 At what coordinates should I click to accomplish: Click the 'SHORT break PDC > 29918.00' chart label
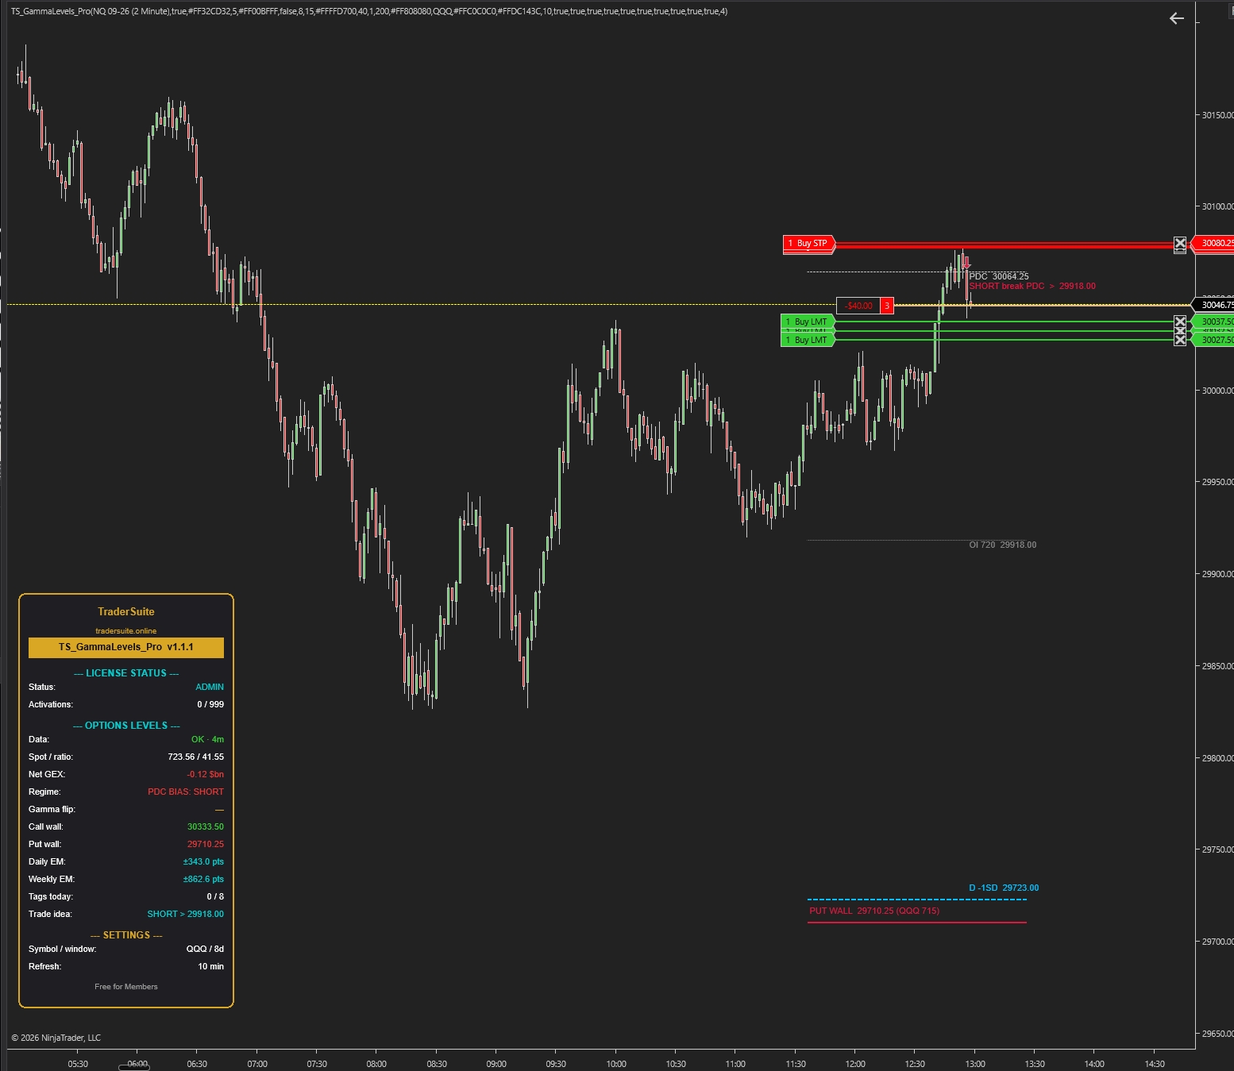pos(1032,286)
